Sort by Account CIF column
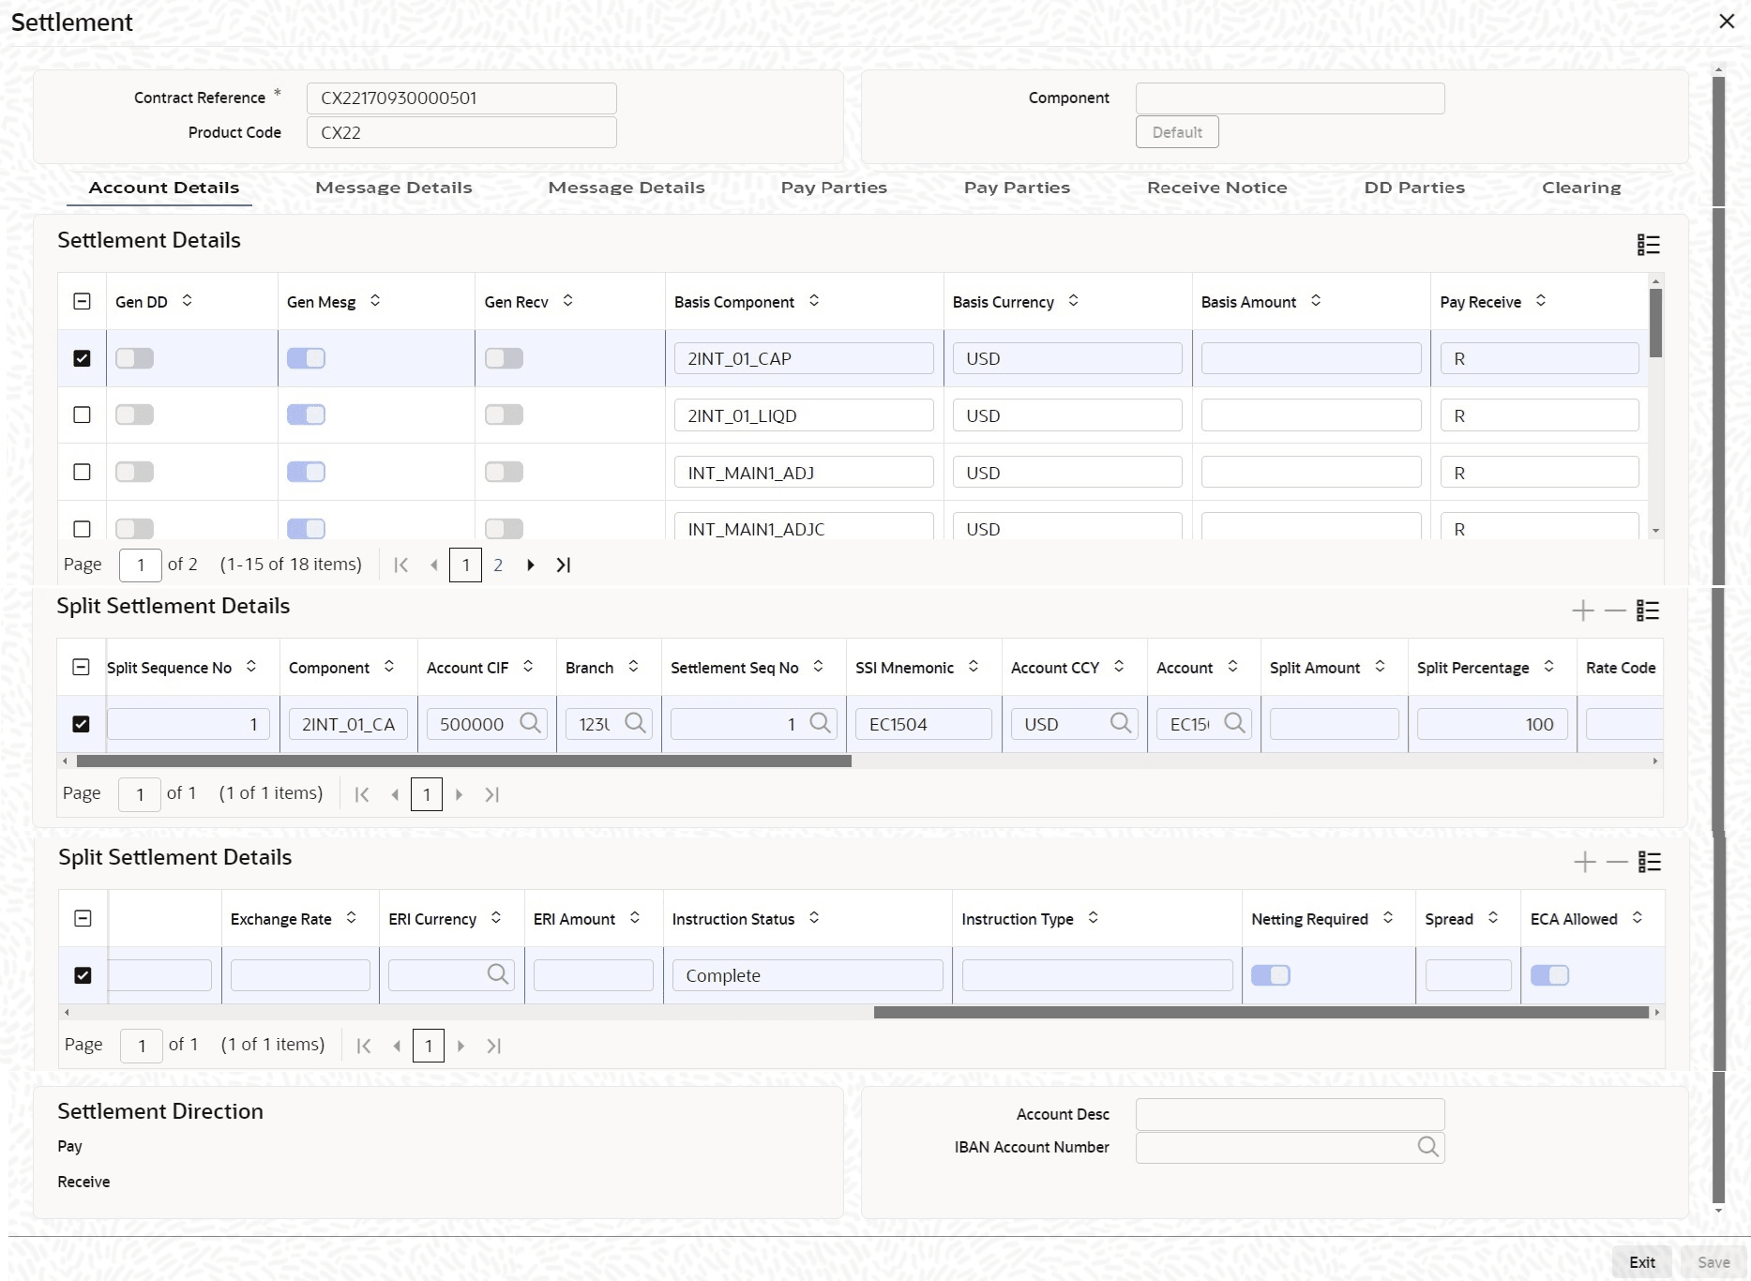 pyautogui.click(x=528, y=666)
